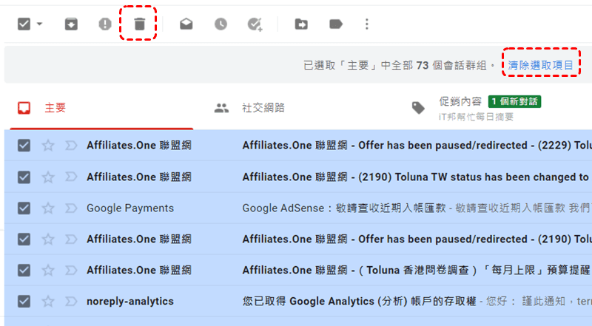Uncheck the Offer paused (2190) email checkbox
This screenshot has height=326, width=592.
24,239
